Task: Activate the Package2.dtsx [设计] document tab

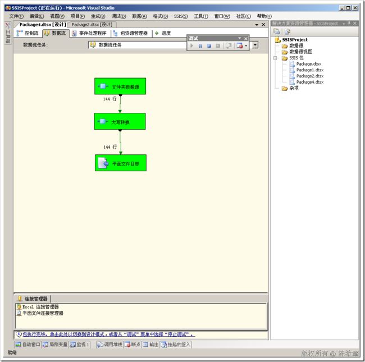Action: pyautogui.click(x=92, y=25)
